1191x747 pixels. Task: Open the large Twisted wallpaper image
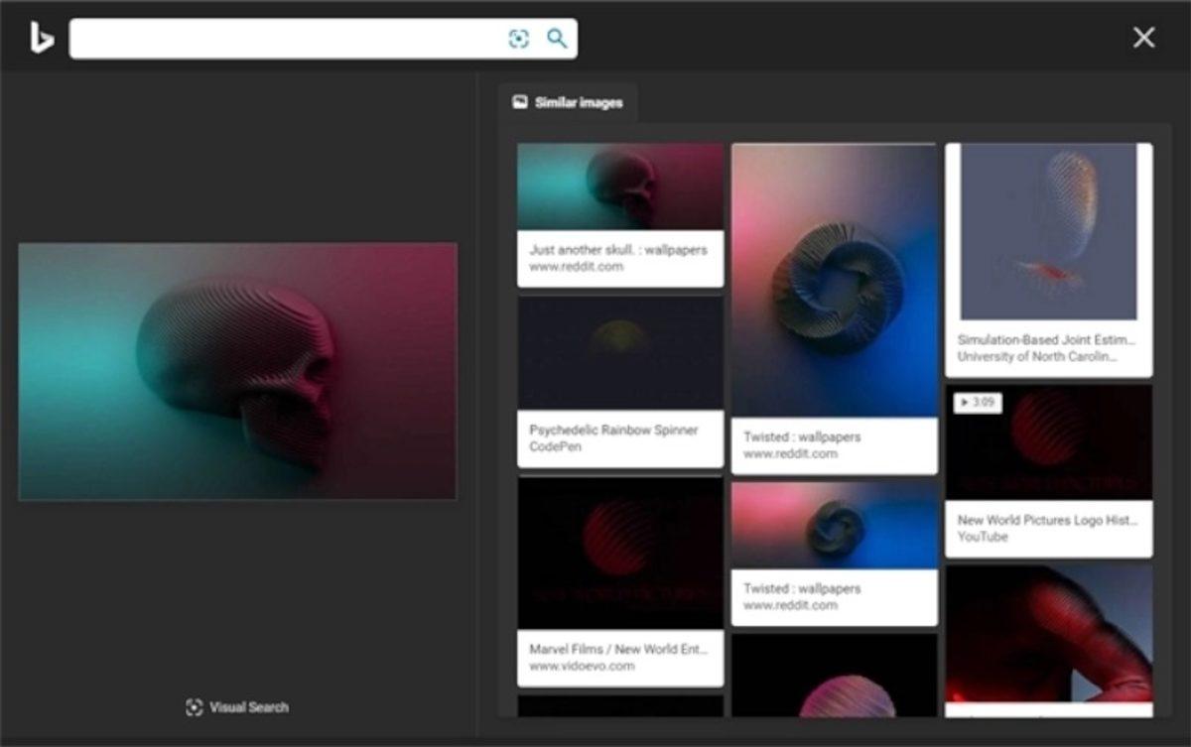834,281
